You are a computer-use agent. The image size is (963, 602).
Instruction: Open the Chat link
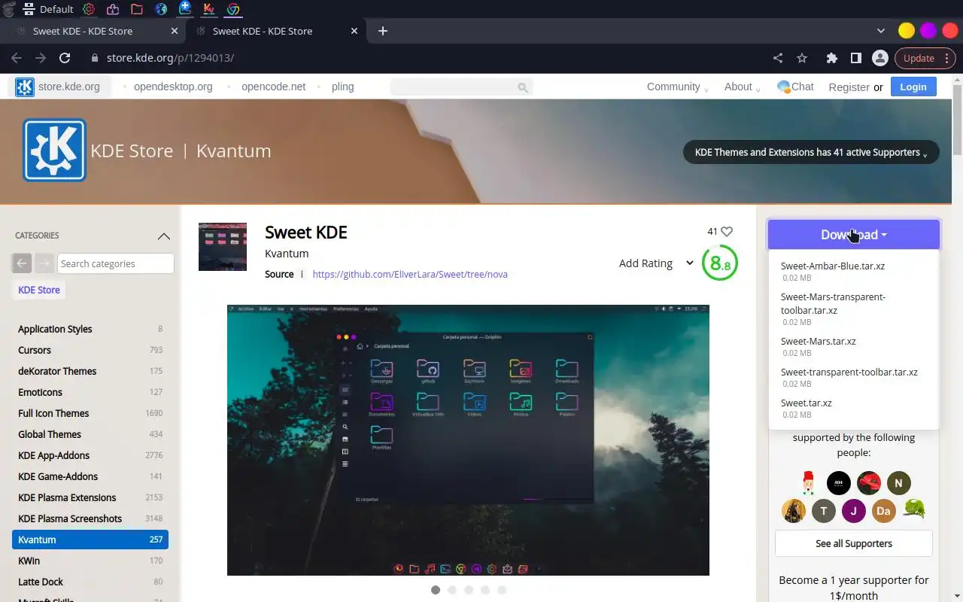[x=796, y=87]
